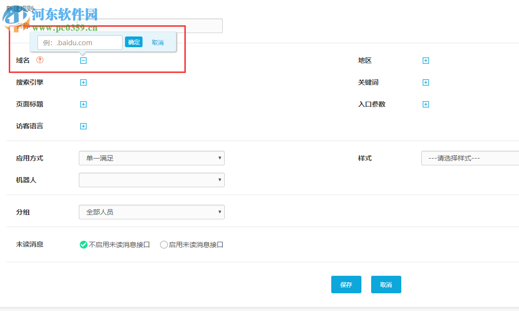Expand the 地区 plus icon

tap(426, 60)
